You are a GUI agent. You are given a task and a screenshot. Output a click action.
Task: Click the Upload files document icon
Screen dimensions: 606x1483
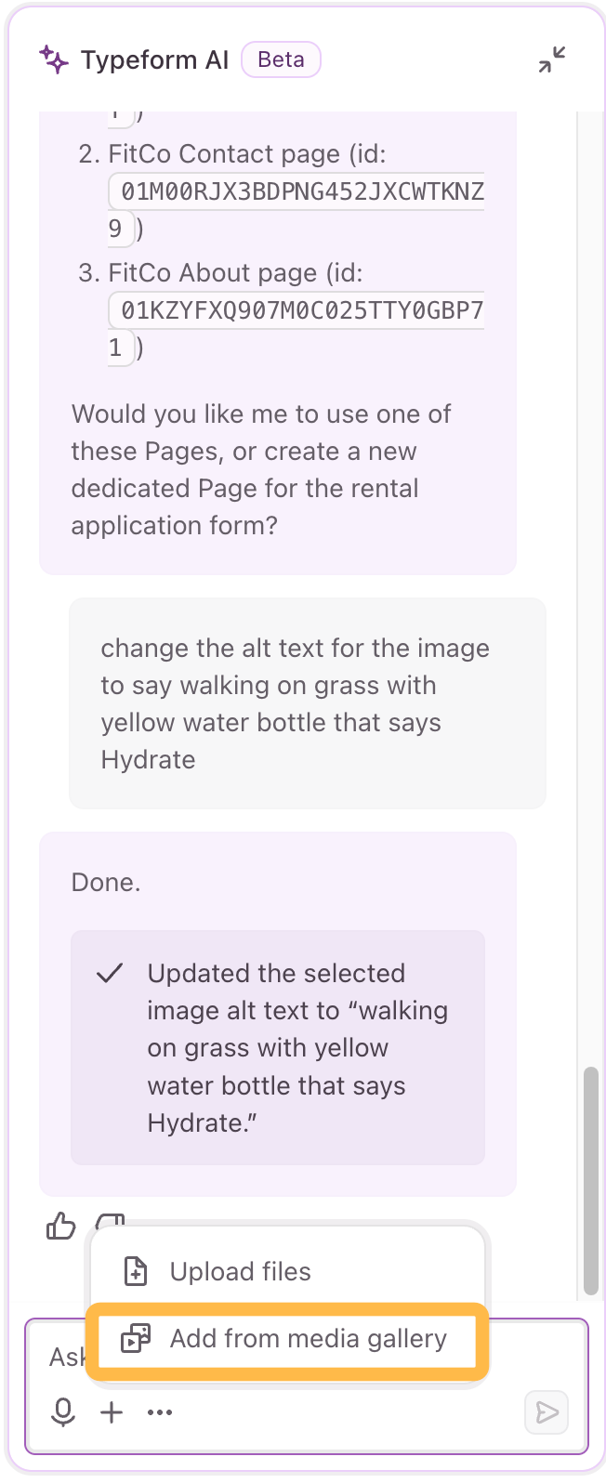point(136,1271)
